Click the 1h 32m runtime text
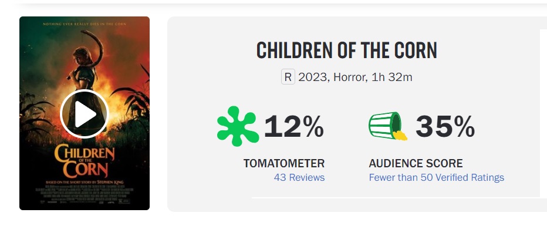This screenshot has width=547, height=226. click(x=391, y=77)
